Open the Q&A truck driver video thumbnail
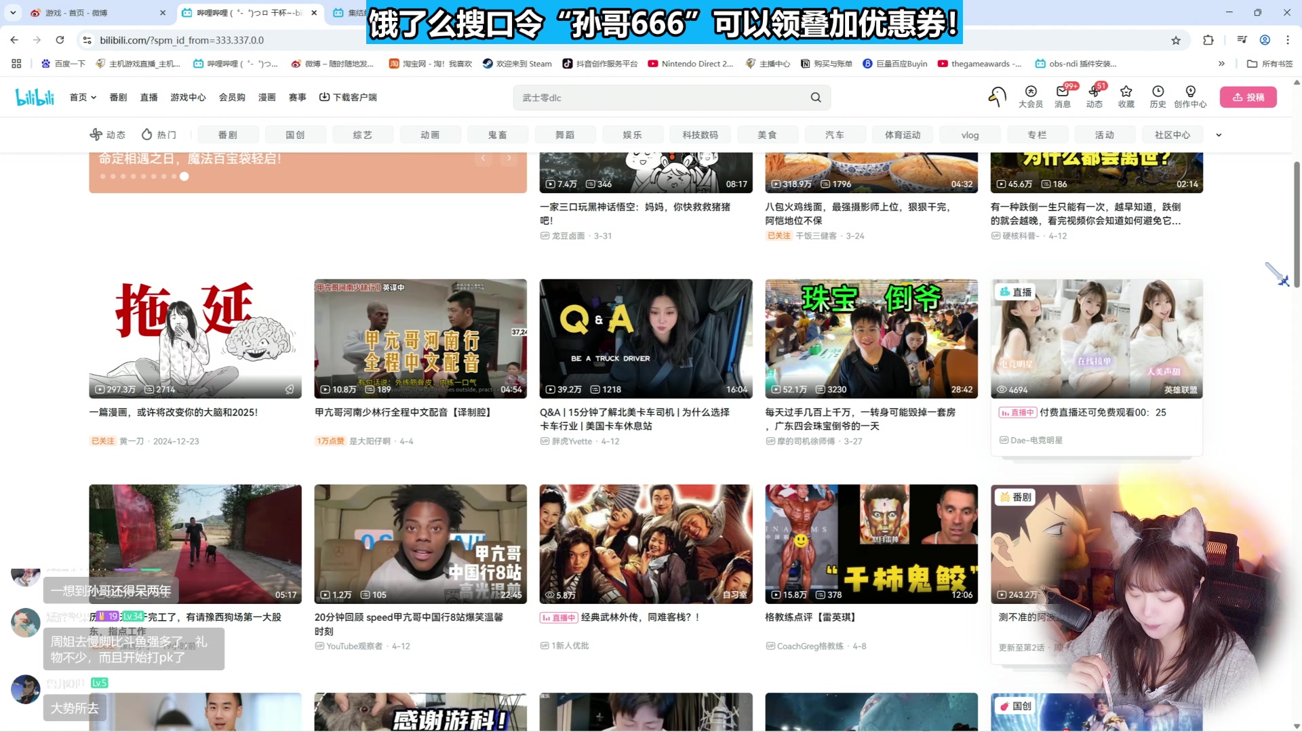The width and height of the screenshot is (1302, 732). (x=646, y=338)
